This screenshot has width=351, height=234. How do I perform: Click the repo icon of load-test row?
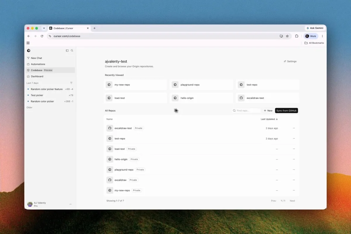click(x=110, y=149)
